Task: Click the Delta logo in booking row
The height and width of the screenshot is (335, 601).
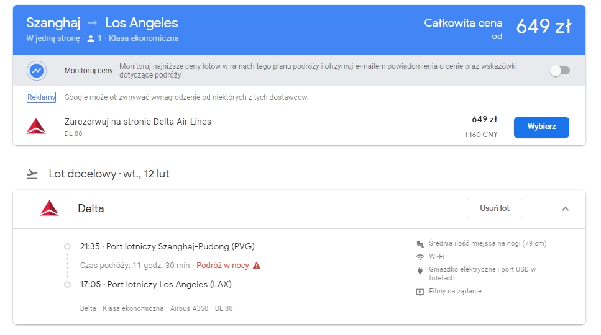Action: (36, 127)
